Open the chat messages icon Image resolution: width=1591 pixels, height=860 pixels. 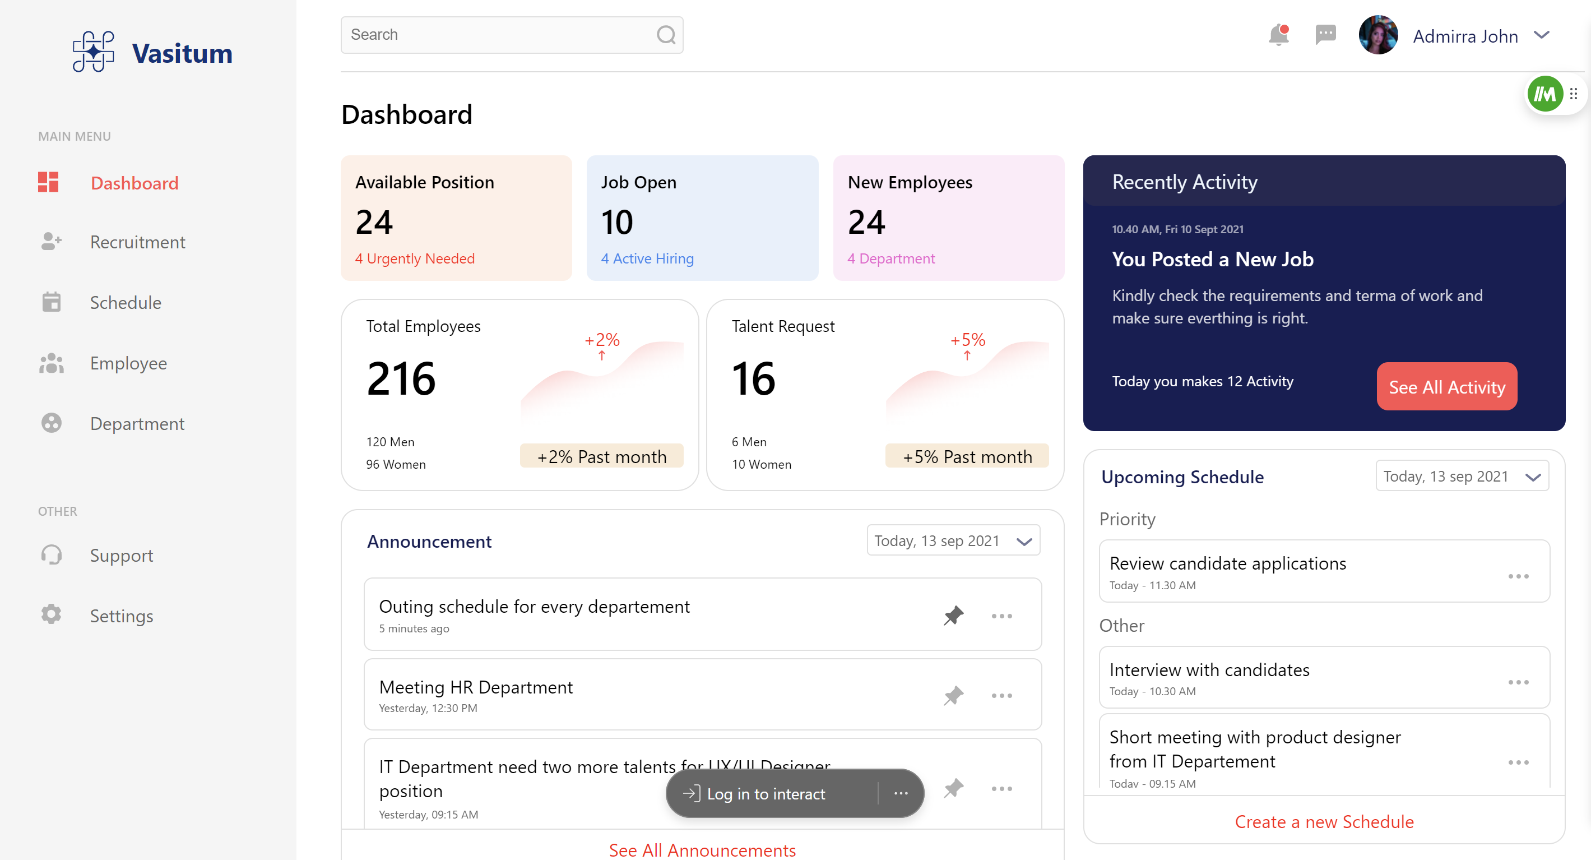click(x=1325, y=35)
